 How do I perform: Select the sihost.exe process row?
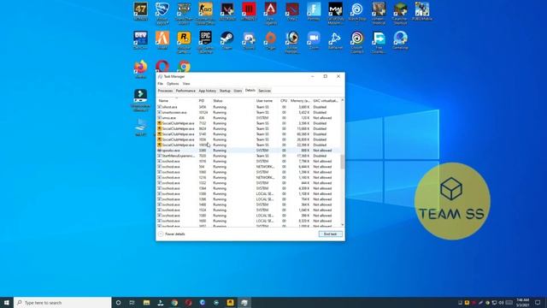248,107
